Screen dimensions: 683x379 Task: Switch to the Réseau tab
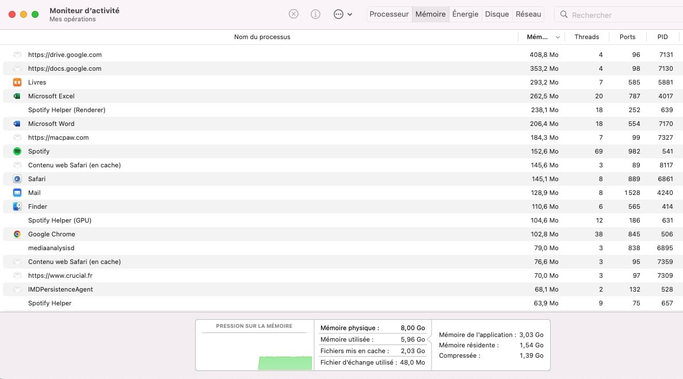(528, 14)
